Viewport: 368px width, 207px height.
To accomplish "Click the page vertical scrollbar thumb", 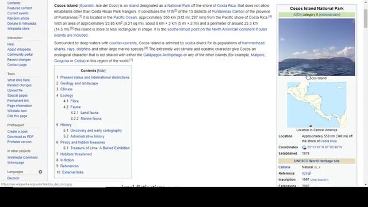I will pos(366,18).
